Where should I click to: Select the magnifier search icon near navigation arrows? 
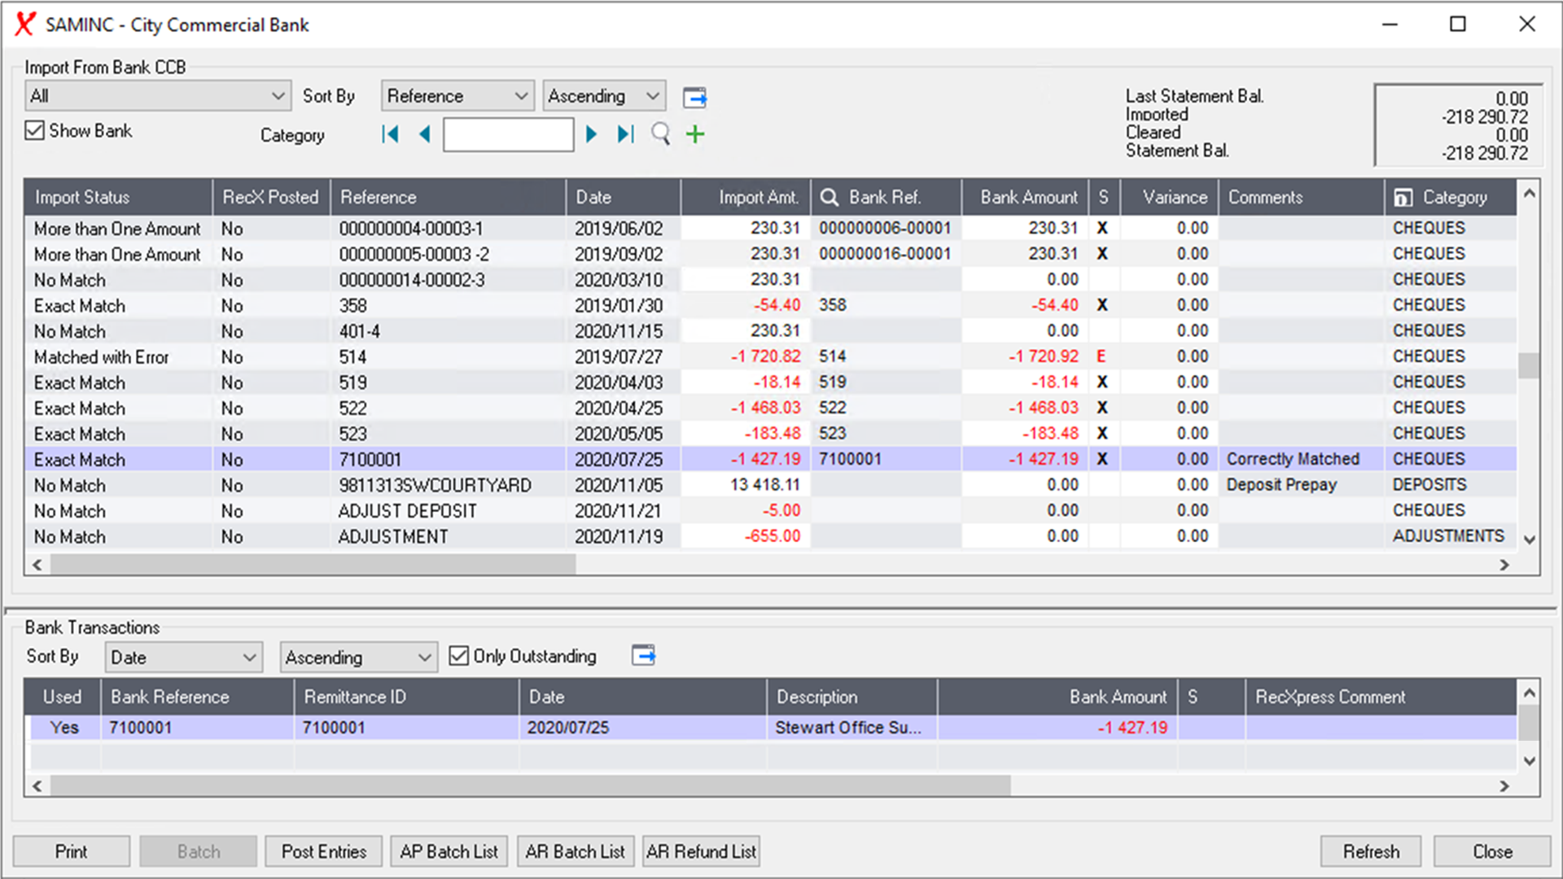click(x=660, y=134)
